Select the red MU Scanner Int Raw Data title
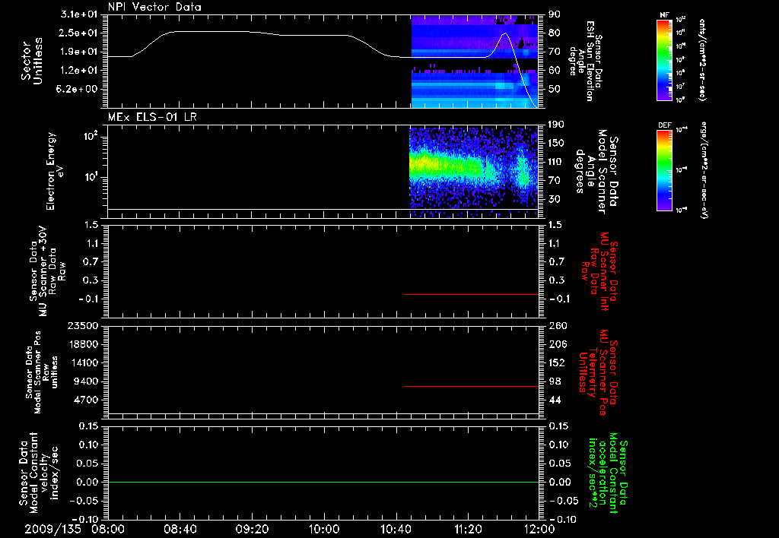This screenshot has width=779, height=538. (599, 271)
